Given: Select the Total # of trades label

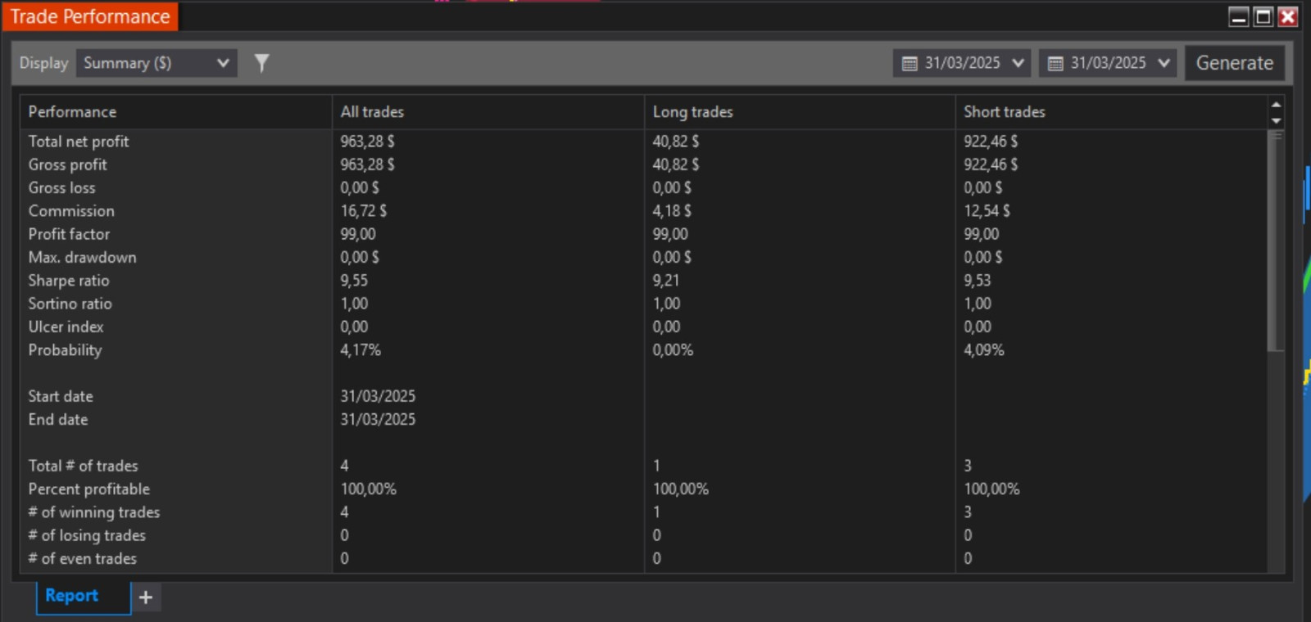Looking at the screenshot, I should click(83, 466).
